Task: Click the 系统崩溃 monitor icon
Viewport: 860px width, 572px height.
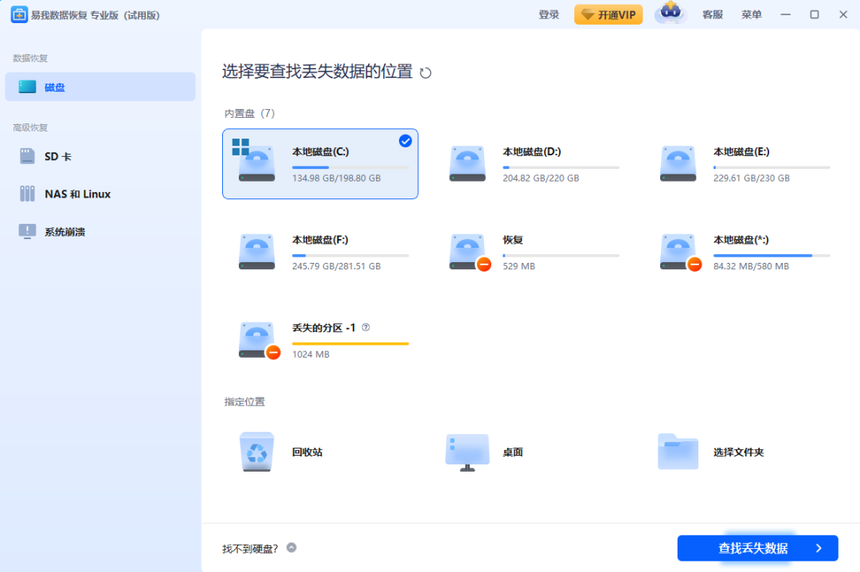Action: pyautogui.click(x=27, y=231)
